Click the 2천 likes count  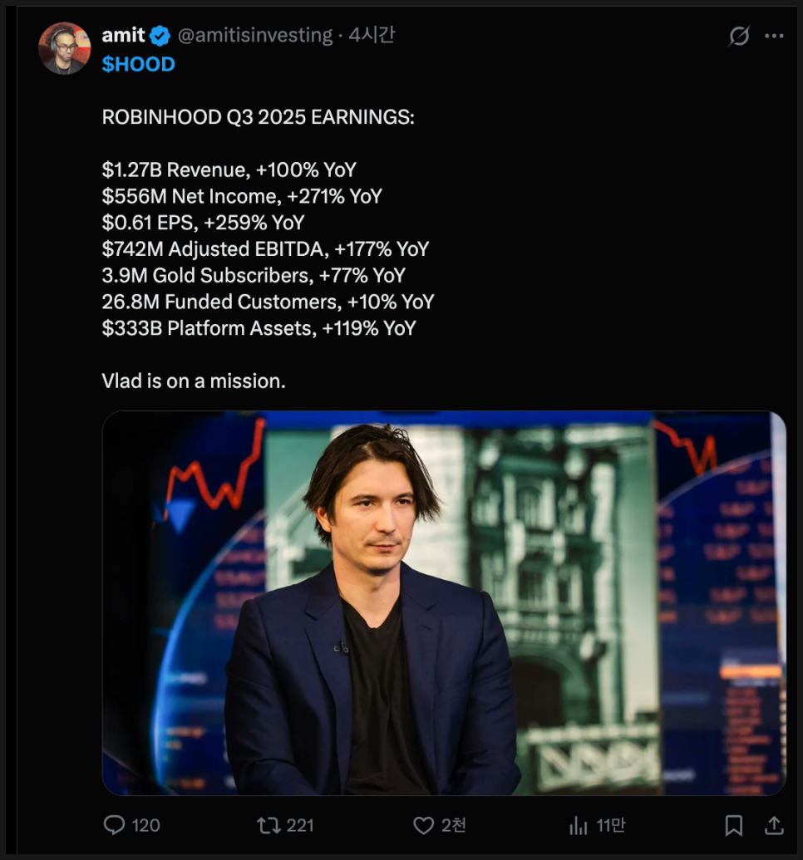[x=454, y=825]
